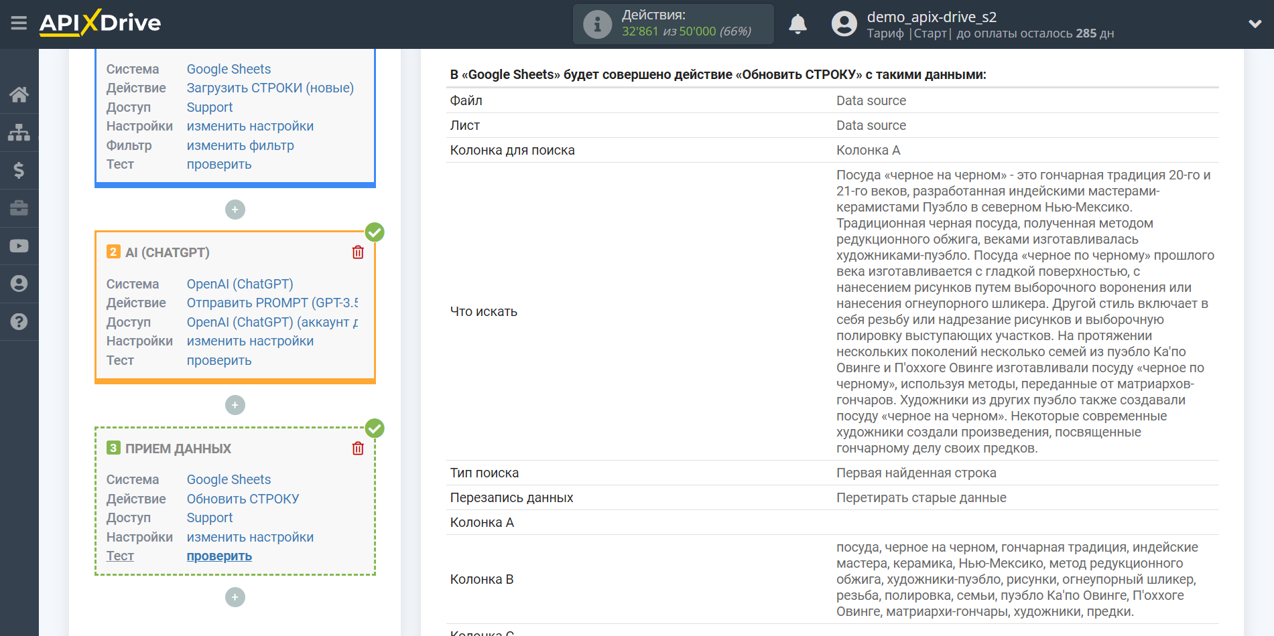
Task: Click Перетирать старые данные value
Action: (x=921, y=497)
